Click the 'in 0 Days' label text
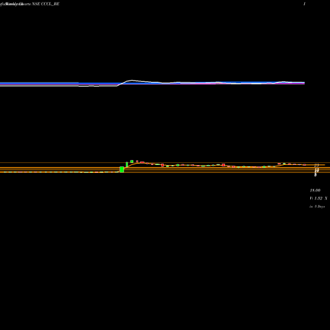Image resolution: width=330 pixels, height=330 pixels. pos(317,207)
